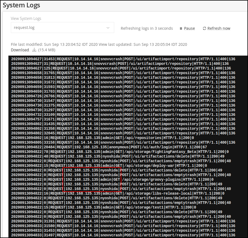Image resolution: width=248 pixels, height=238 pixels.
Task: Click the pause icon beside Pause
Action: [181, 28]
